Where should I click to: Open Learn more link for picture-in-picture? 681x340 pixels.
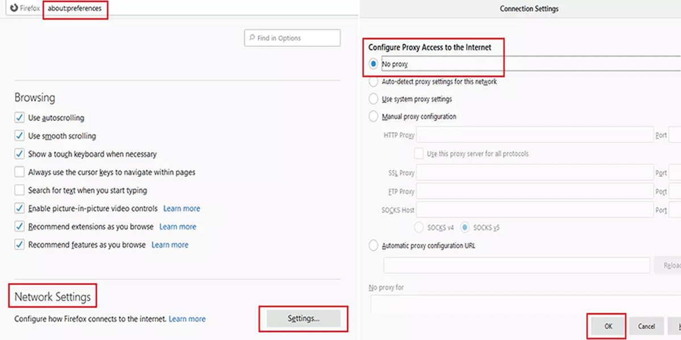182,209
